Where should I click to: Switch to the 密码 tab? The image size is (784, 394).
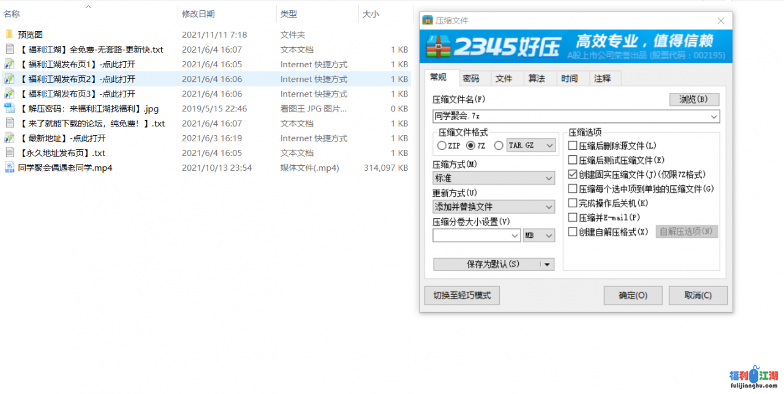coord(471,78)
